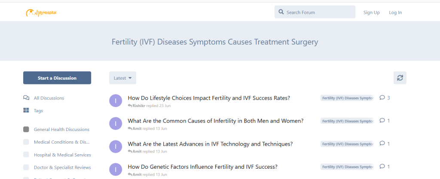Select the General Health Discussions tag square
The image size is (440, 179).
tap(26, 129)
